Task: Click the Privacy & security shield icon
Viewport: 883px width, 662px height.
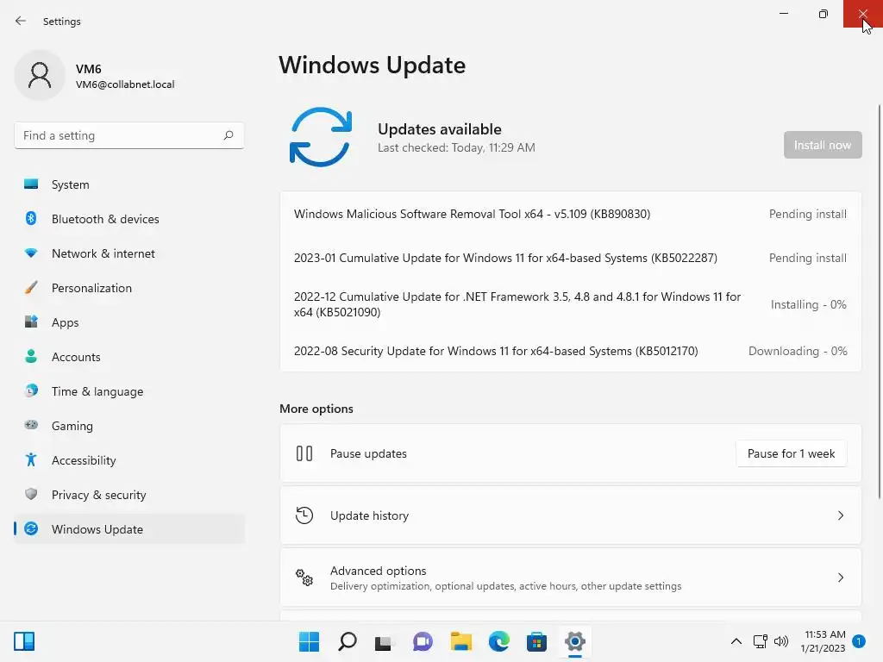Action: point(31,494)
